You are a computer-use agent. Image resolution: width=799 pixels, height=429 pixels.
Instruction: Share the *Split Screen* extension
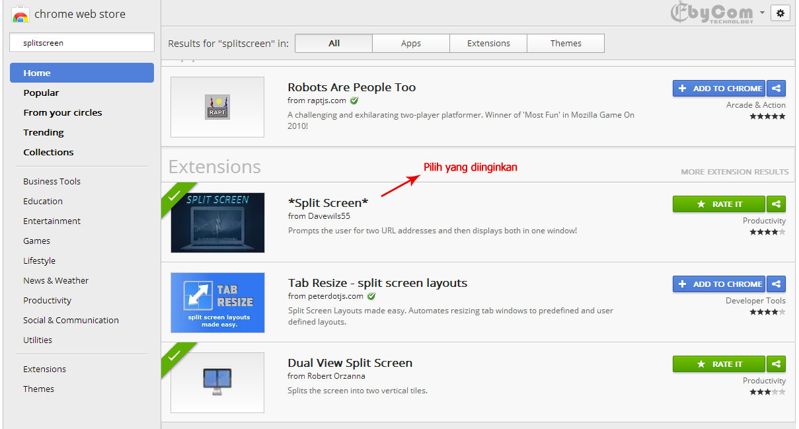pos(777,204)
